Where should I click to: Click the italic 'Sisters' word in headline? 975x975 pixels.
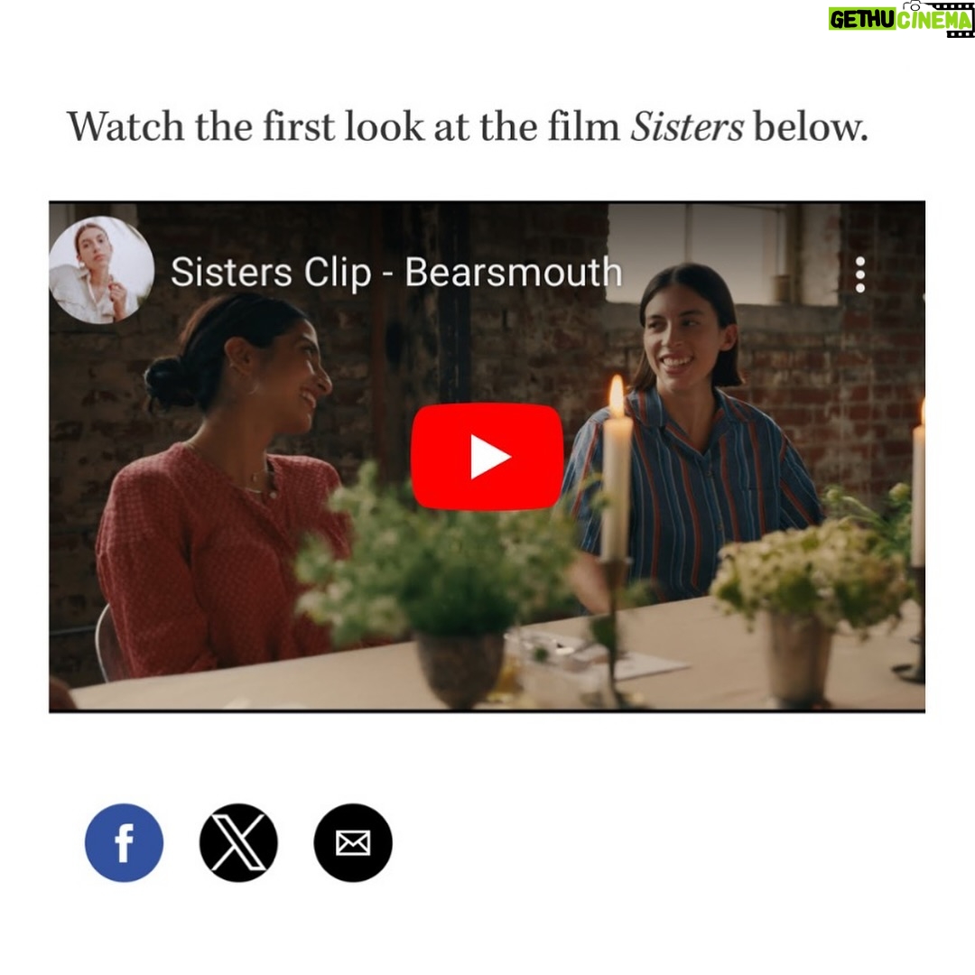click(x=687, y=127)
